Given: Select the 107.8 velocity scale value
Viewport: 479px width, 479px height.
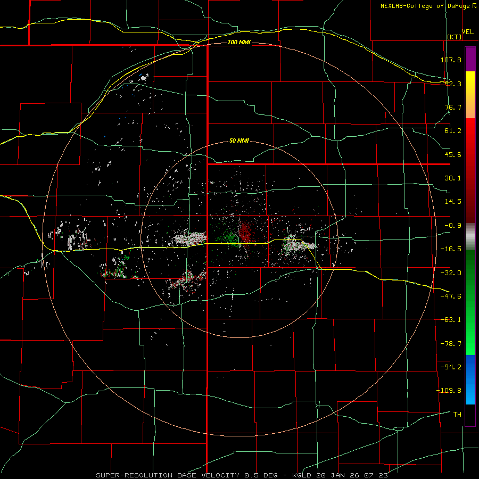Looking at the screenshot, I should pos(451,60).
